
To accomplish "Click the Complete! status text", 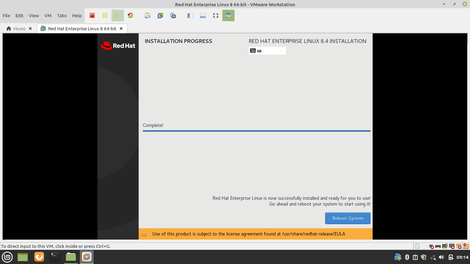I will tap(153, 125).
